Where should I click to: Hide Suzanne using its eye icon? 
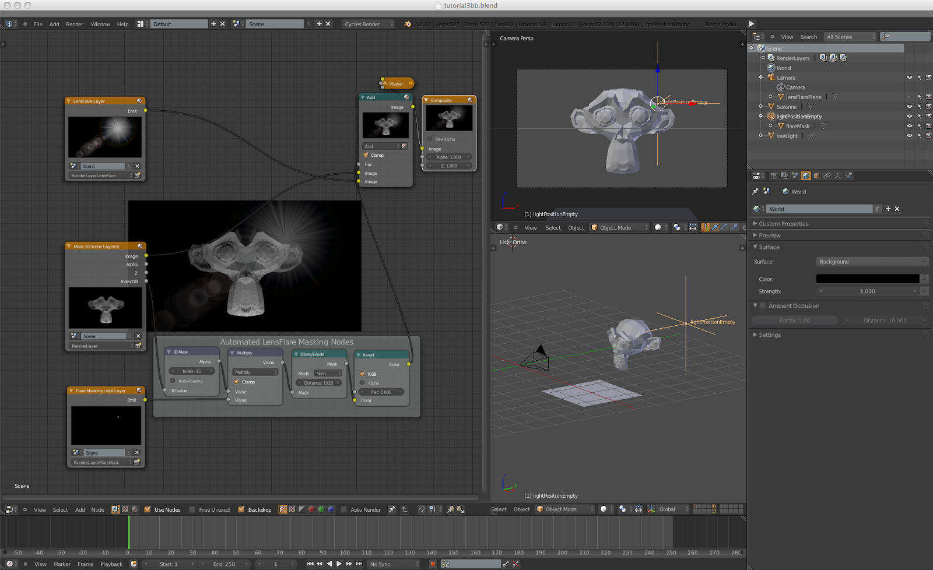pyautogui.click(x=909, y=107)
